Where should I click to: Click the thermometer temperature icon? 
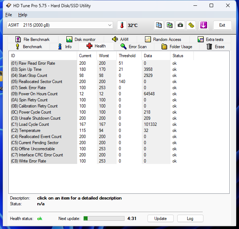tap(122, 25)
